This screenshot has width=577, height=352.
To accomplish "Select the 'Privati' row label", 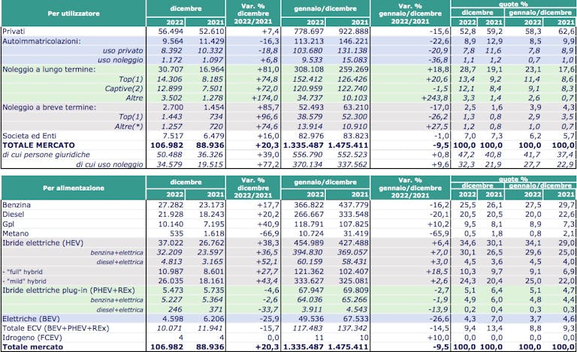I will point(14,32).
